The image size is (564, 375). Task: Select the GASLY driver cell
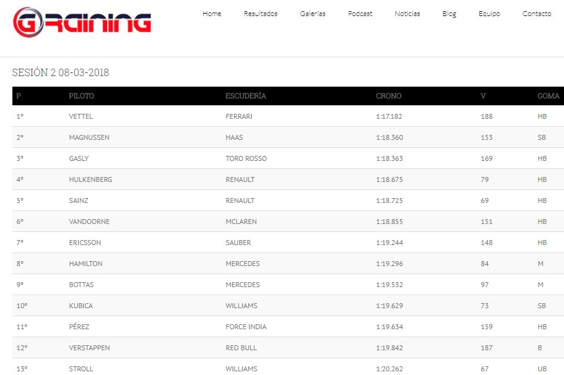pos(79,158)
